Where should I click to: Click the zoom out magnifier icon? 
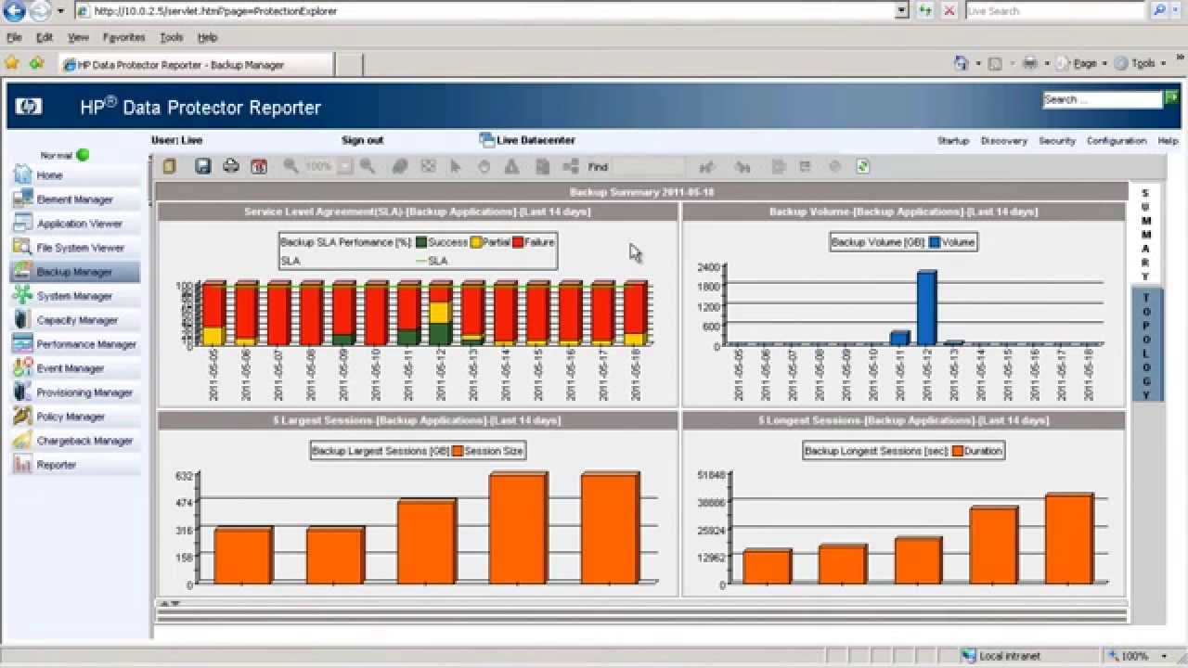(291, 166)
